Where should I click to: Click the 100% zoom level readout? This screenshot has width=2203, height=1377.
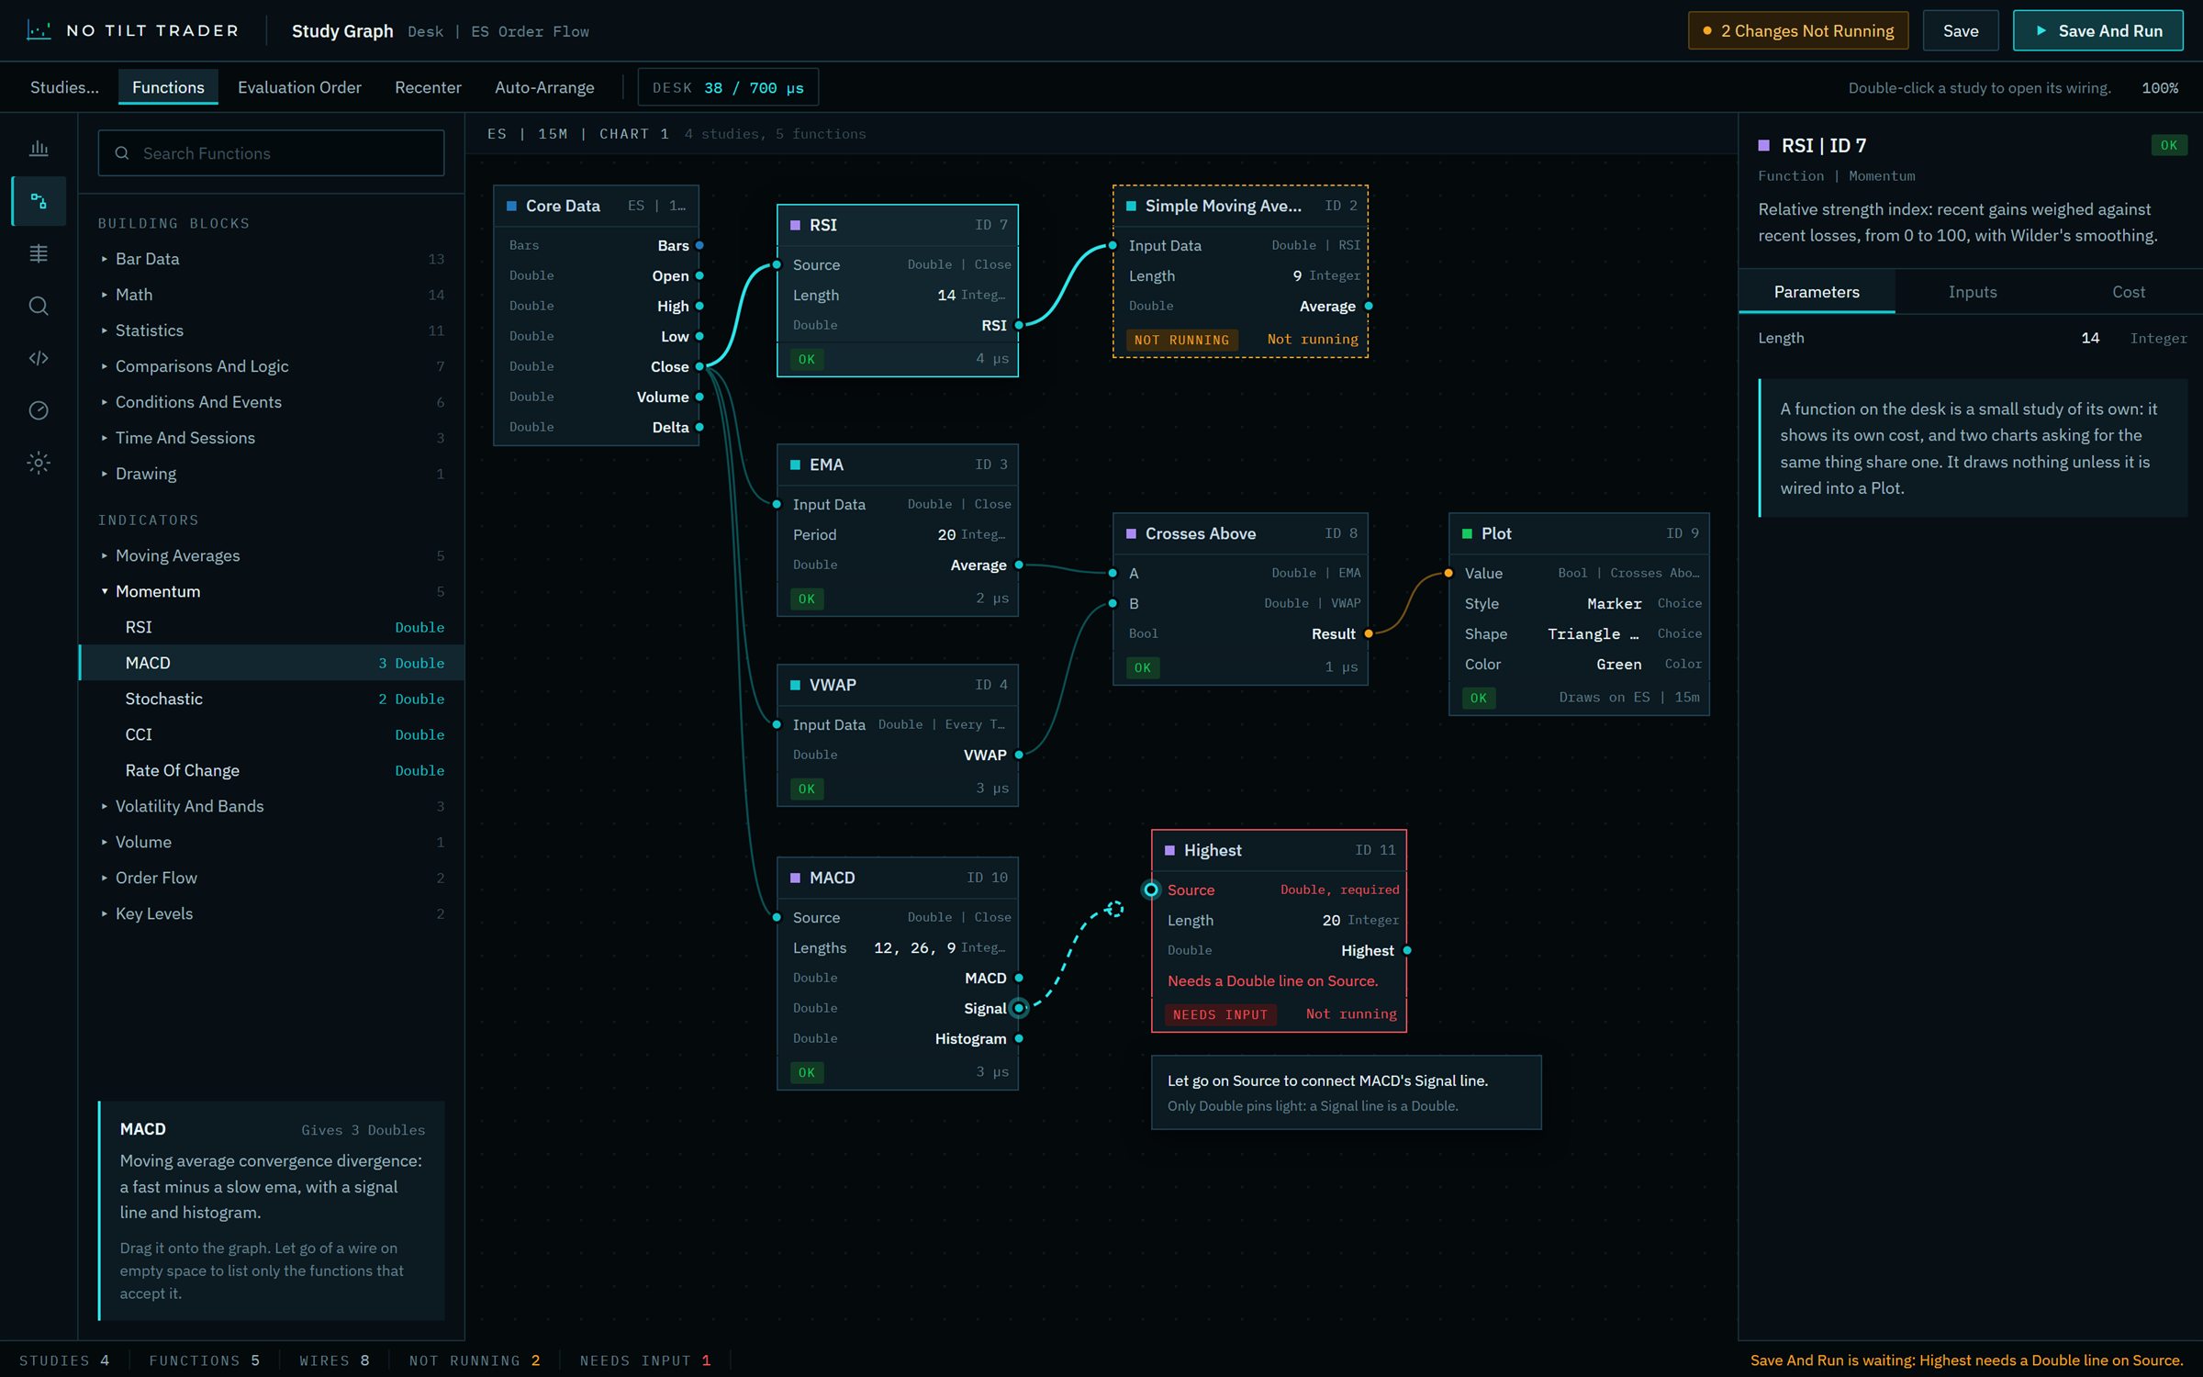pos(2159,87)
